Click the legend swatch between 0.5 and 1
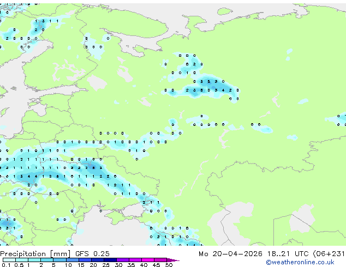 22,260
